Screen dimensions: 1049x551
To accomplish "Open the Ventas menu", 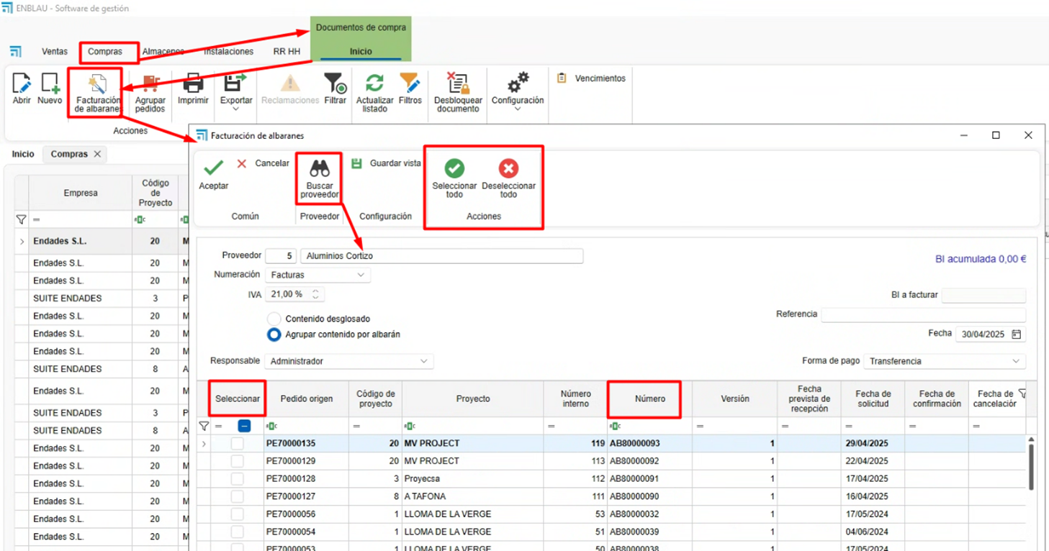I will click(55, 52).
